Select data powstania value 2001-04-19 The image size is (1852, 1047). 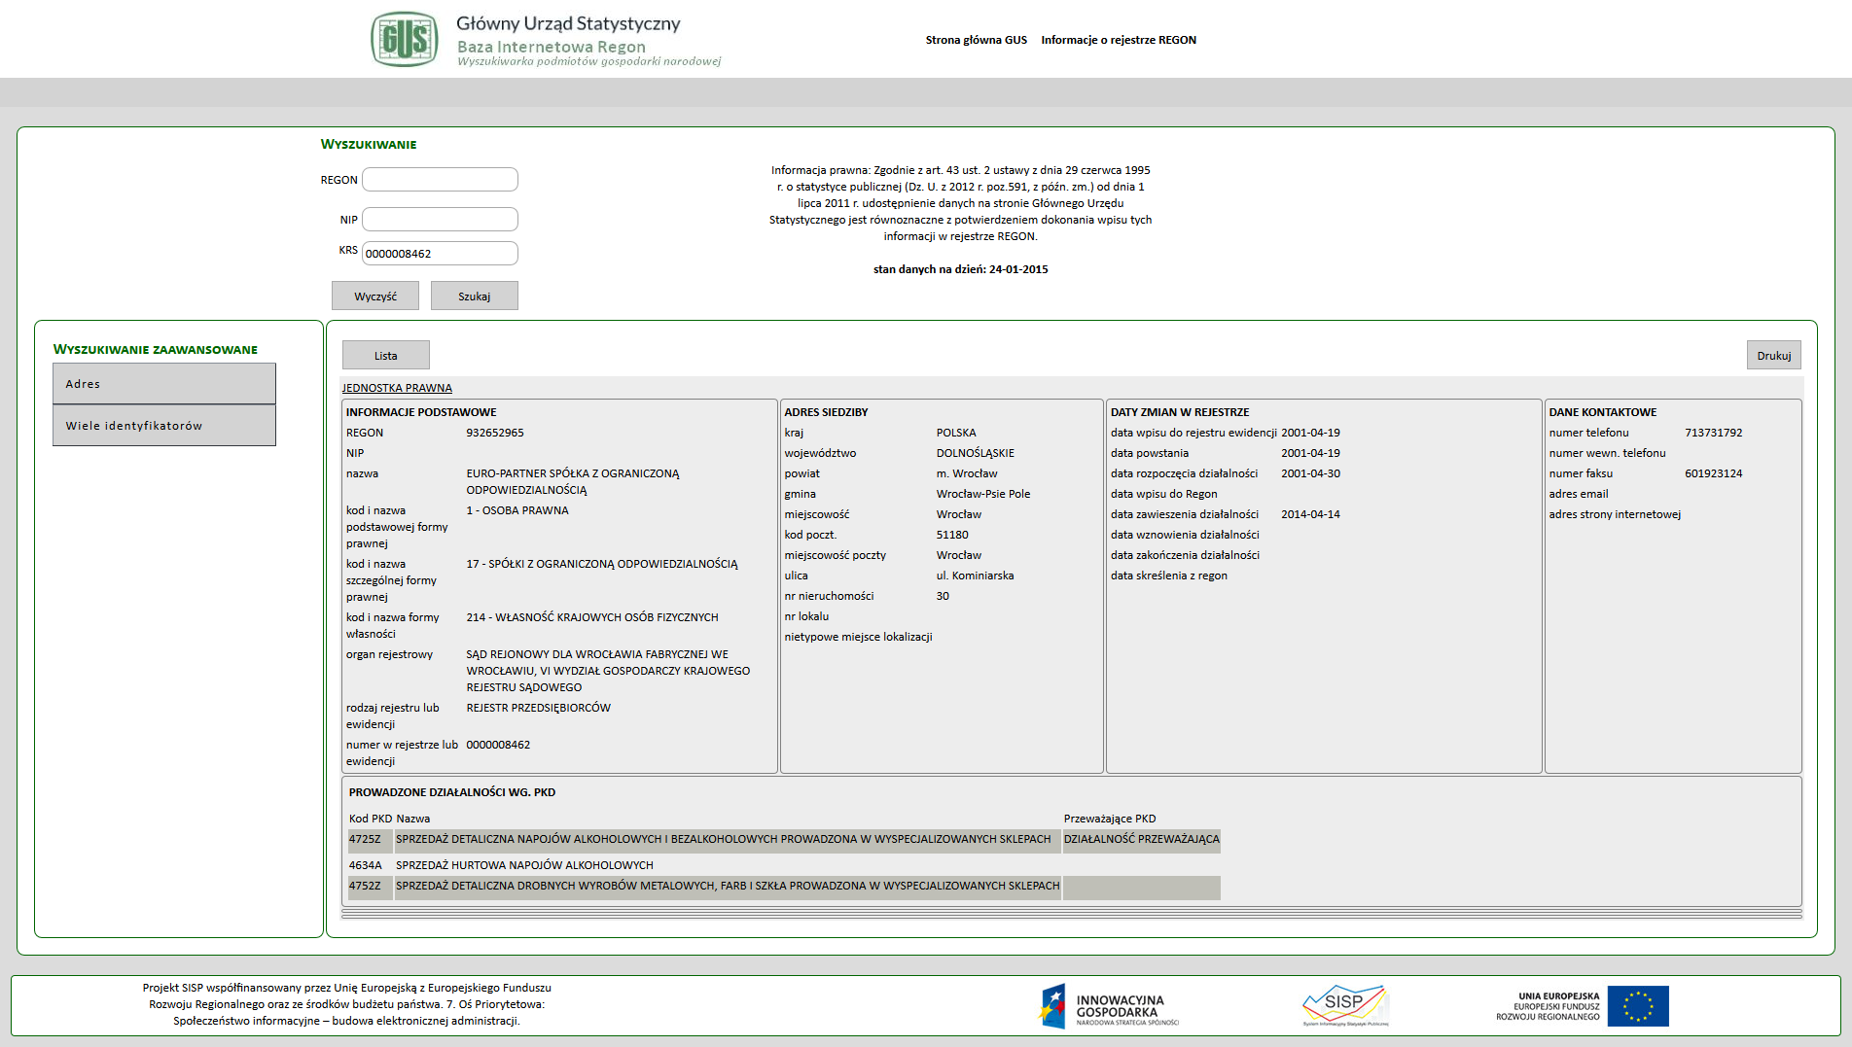point(1310,453)
